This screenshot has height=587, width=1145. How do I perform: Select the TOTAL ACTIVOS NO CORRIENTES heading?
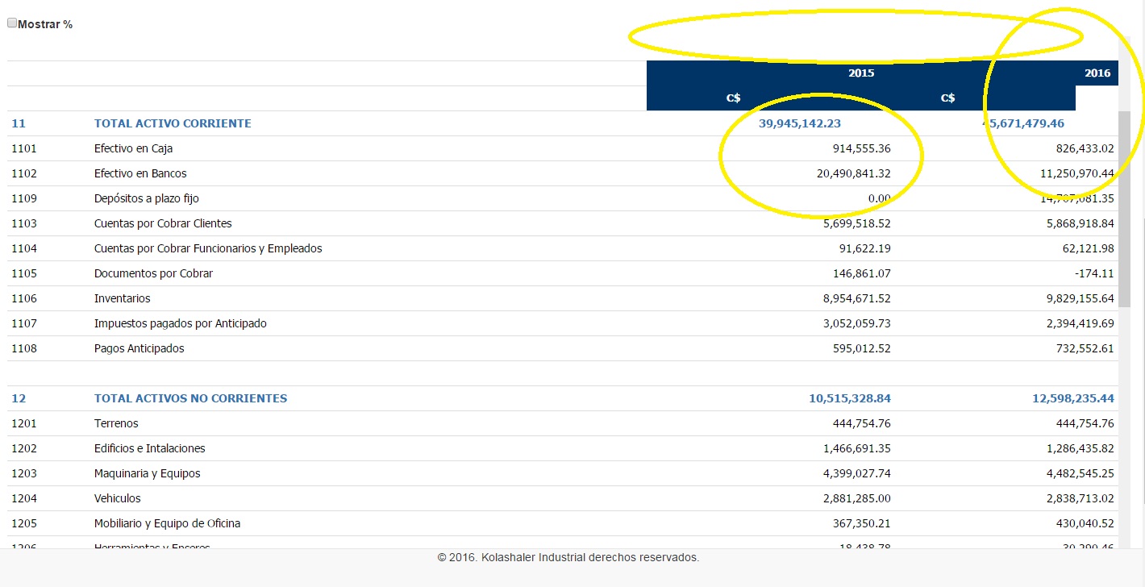click(x=190, y=398)
